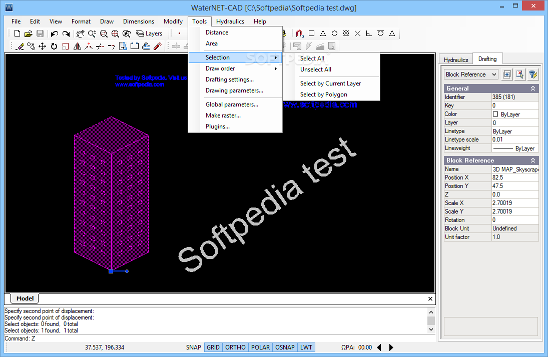Click the Select objects icon in Drafting panel
The image size is (548, 357).
point(507,74)
